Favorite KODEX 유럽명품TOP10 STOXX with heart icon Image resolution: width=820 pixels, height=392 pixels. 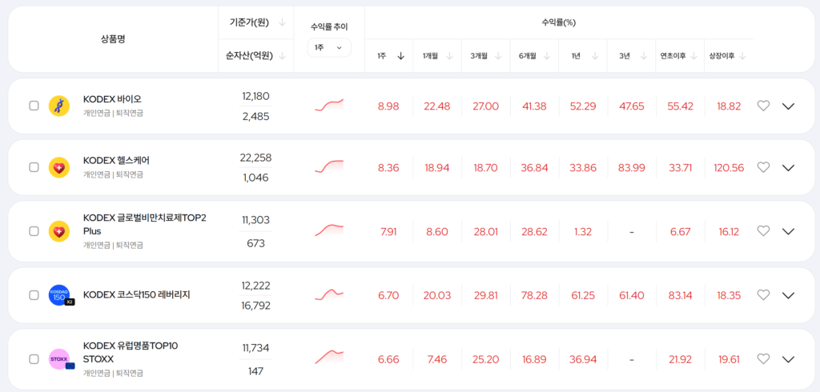(x=763, y=359)
